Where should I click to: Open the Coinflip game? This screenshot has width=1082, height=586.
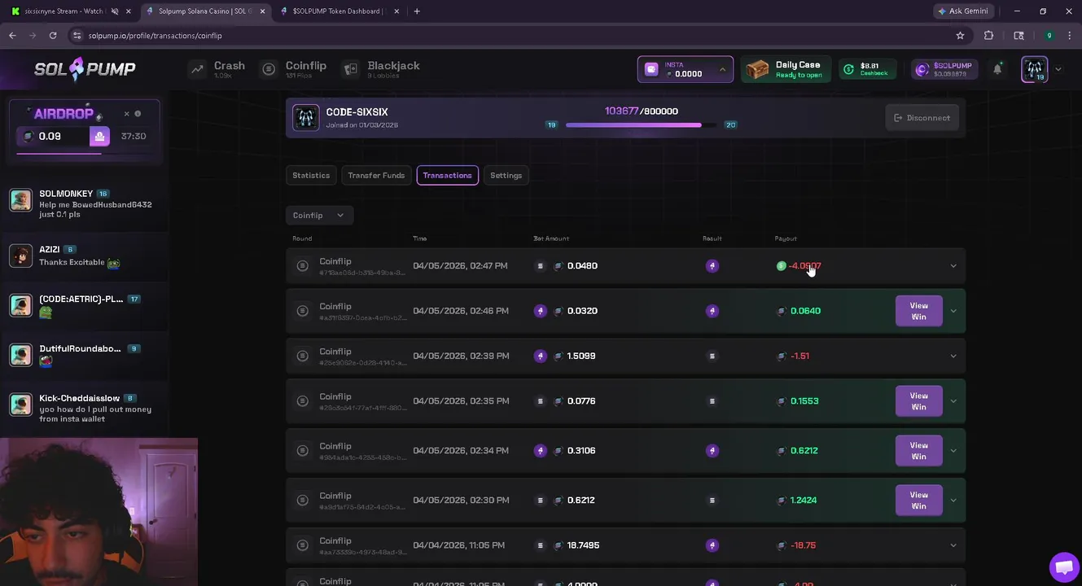coord(294,69)
